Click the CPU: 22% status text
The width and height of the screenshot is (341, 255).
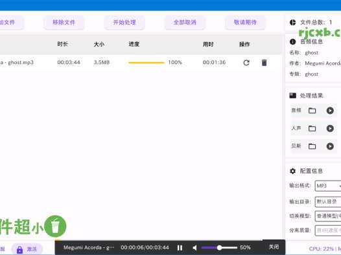[322, 249]
